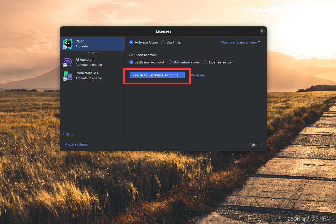Select the CLion Activate list entry
The image size is (336, 224).
[x=92, y=44]
